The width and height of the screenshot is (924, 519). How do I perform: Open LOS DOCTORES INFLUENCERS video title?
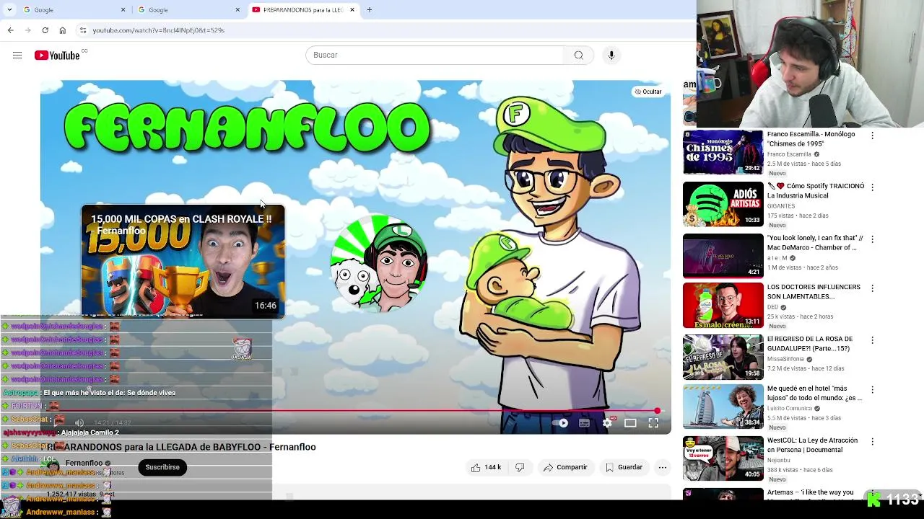coord(814,292)
